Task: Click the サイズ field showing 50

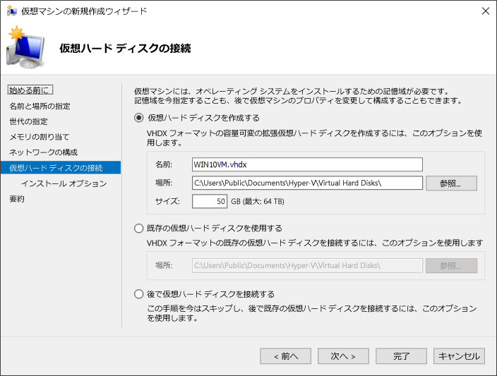Action: coord(210,201)
